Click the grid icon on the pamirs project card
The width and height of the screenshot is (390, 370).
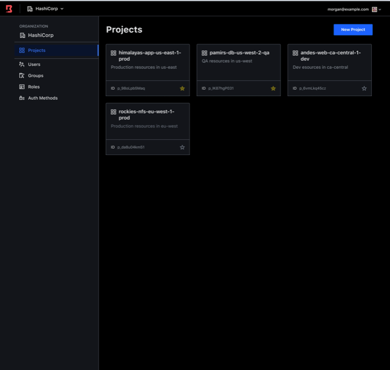click(x=205, y=53)
